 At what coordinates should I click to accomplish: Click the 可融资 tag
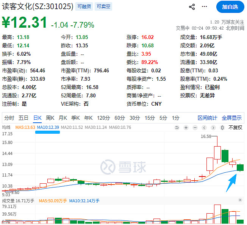[84, 6]
